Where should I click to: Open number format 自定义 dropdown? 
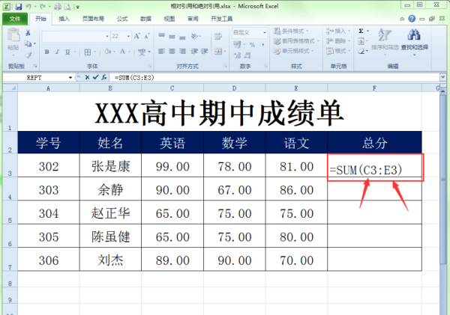tap(264, 33)
